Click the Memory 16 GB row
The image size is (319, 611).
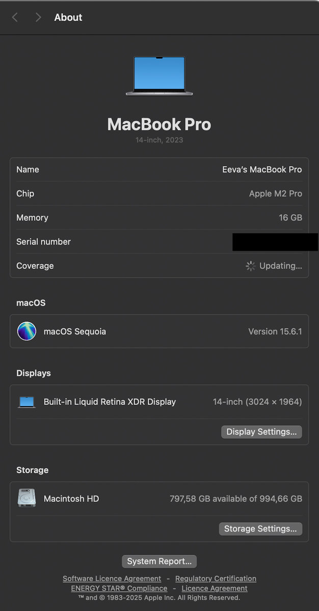159,217
